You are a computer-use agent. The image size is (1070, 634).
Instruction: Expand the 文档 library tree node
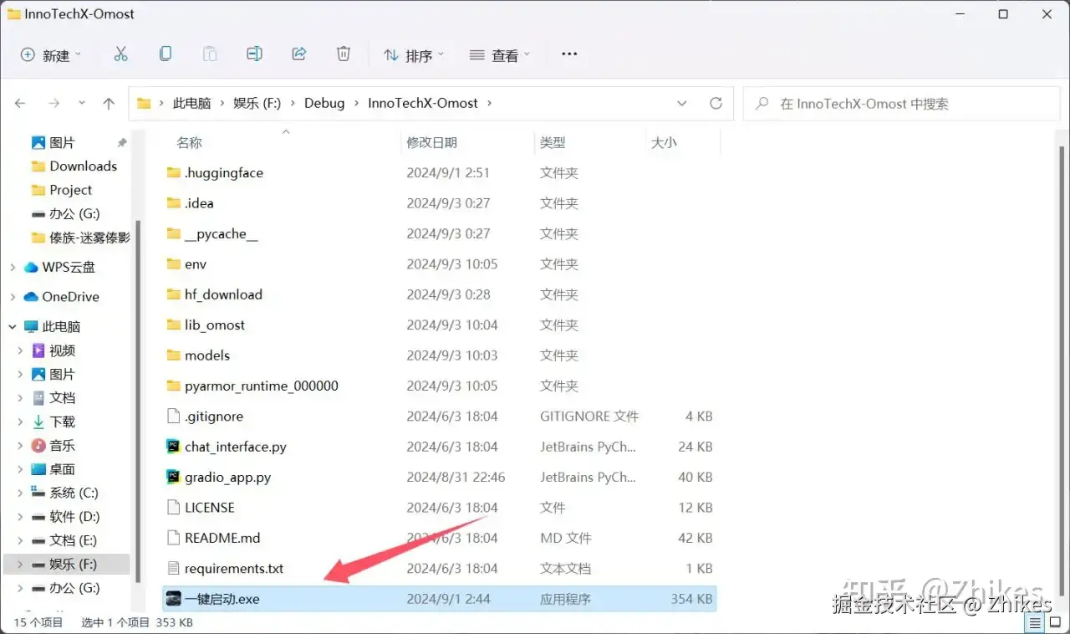tap(20, 398)
